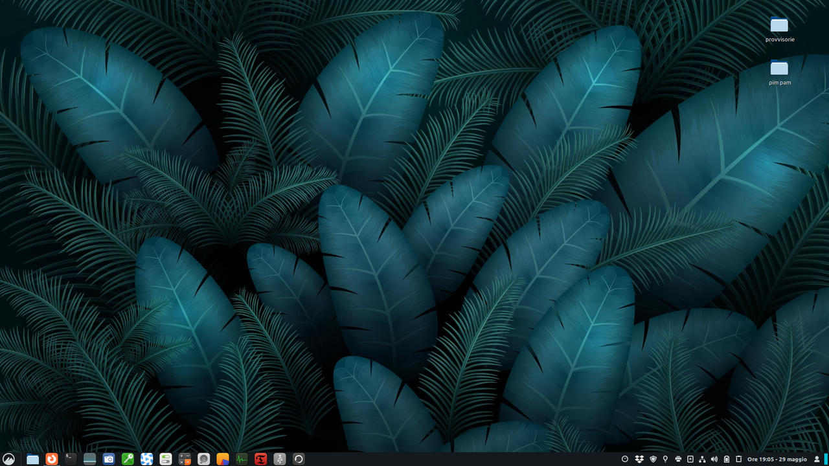Select the provvisorie desktop folder
829x466 pixels.
coord(779,30)
